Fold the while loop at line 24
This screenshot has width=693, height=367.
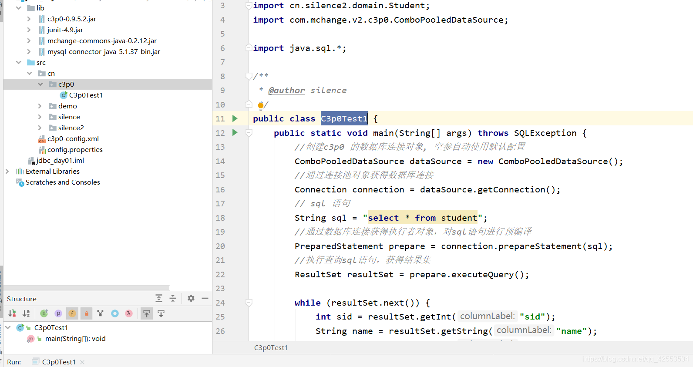pos(249,303)
